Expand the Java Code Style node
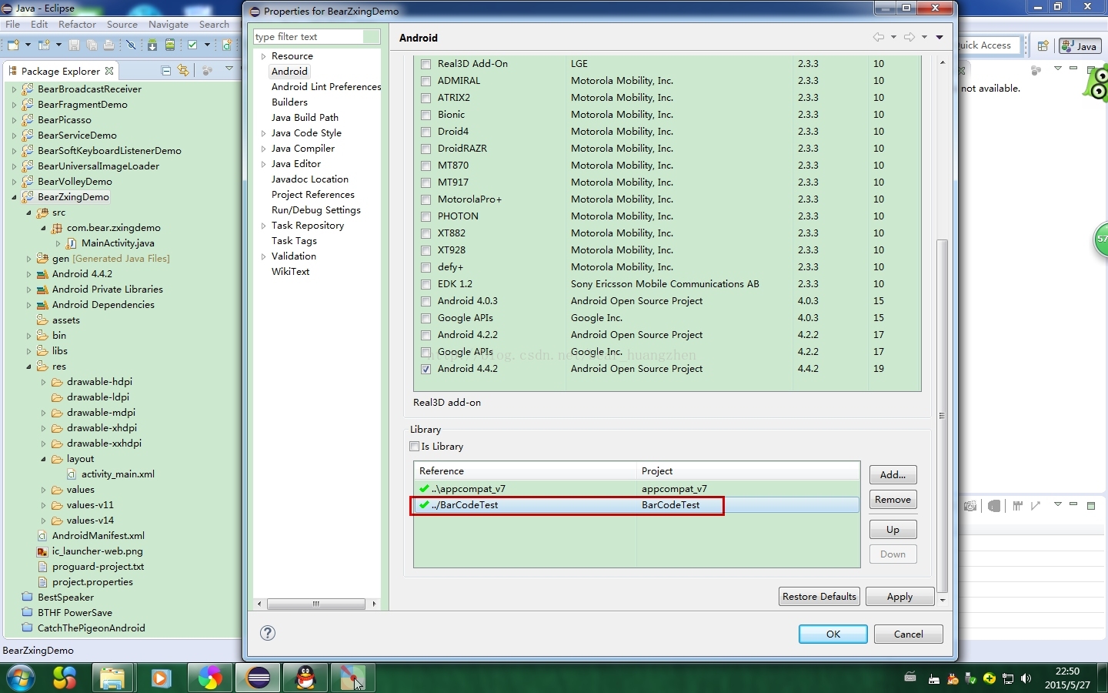1108x693 pixels. click(263, 133)
